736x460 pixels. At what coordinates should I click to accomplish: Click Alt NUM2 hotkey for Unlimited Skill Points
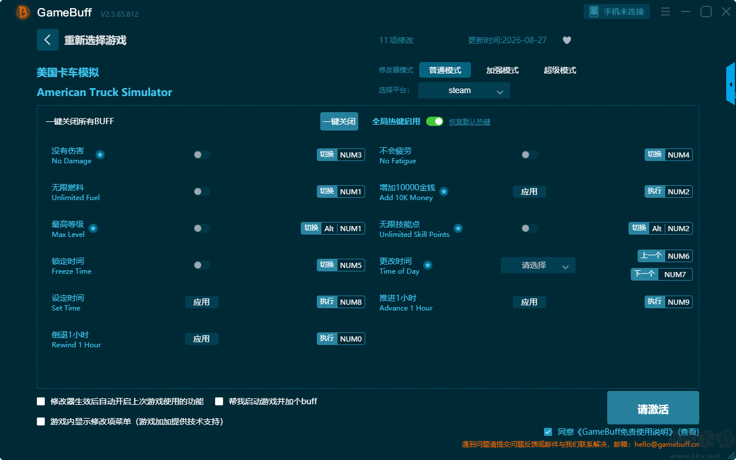pyautogui.click(x=661, y=228)
